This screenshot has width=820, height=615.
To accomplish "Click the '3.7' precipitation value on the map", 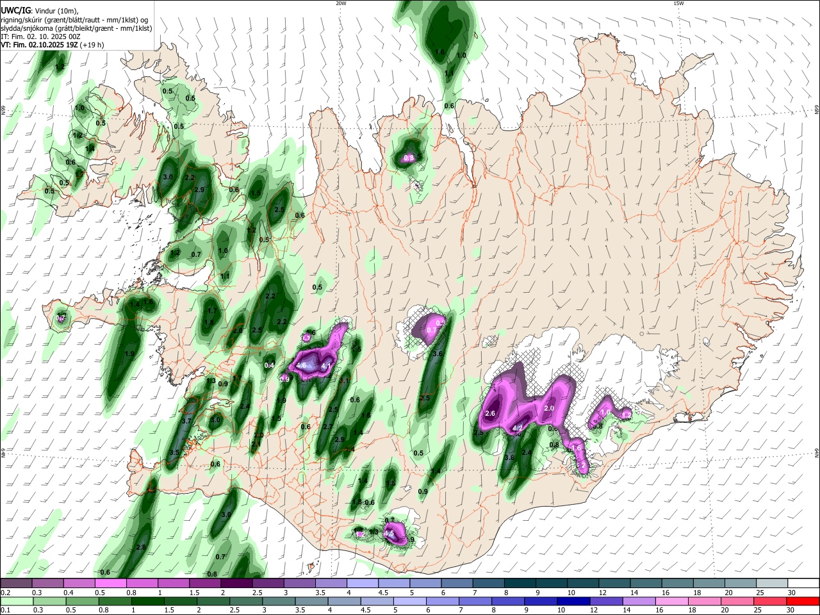I will (x=186, y=421).
